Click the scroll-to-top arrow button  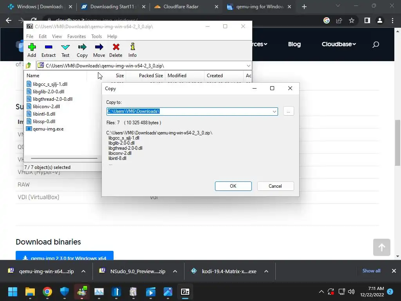(x=381, y=247)
